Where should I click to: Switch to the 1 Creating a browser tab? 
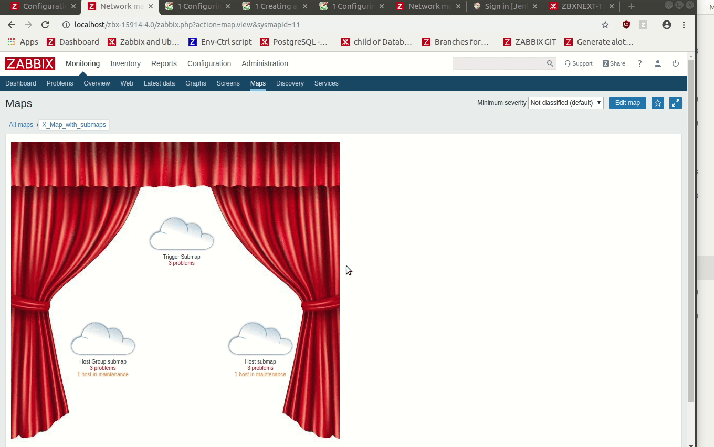[275, 6]
